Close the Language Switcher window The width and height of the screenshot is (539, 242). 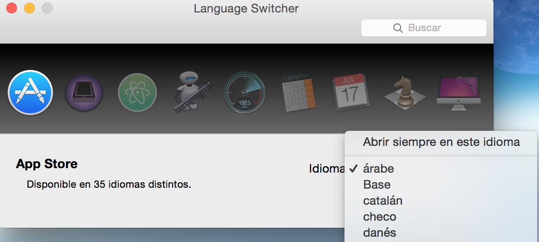pos(11,8)
